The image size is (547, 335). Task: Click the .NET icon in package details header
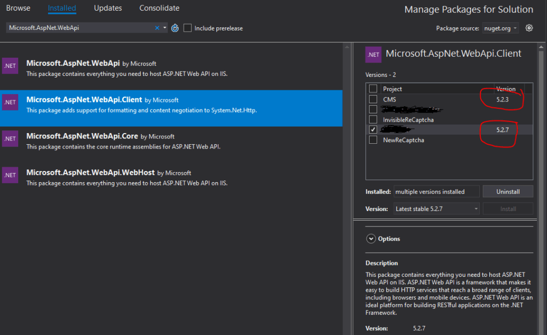point(373,54)
